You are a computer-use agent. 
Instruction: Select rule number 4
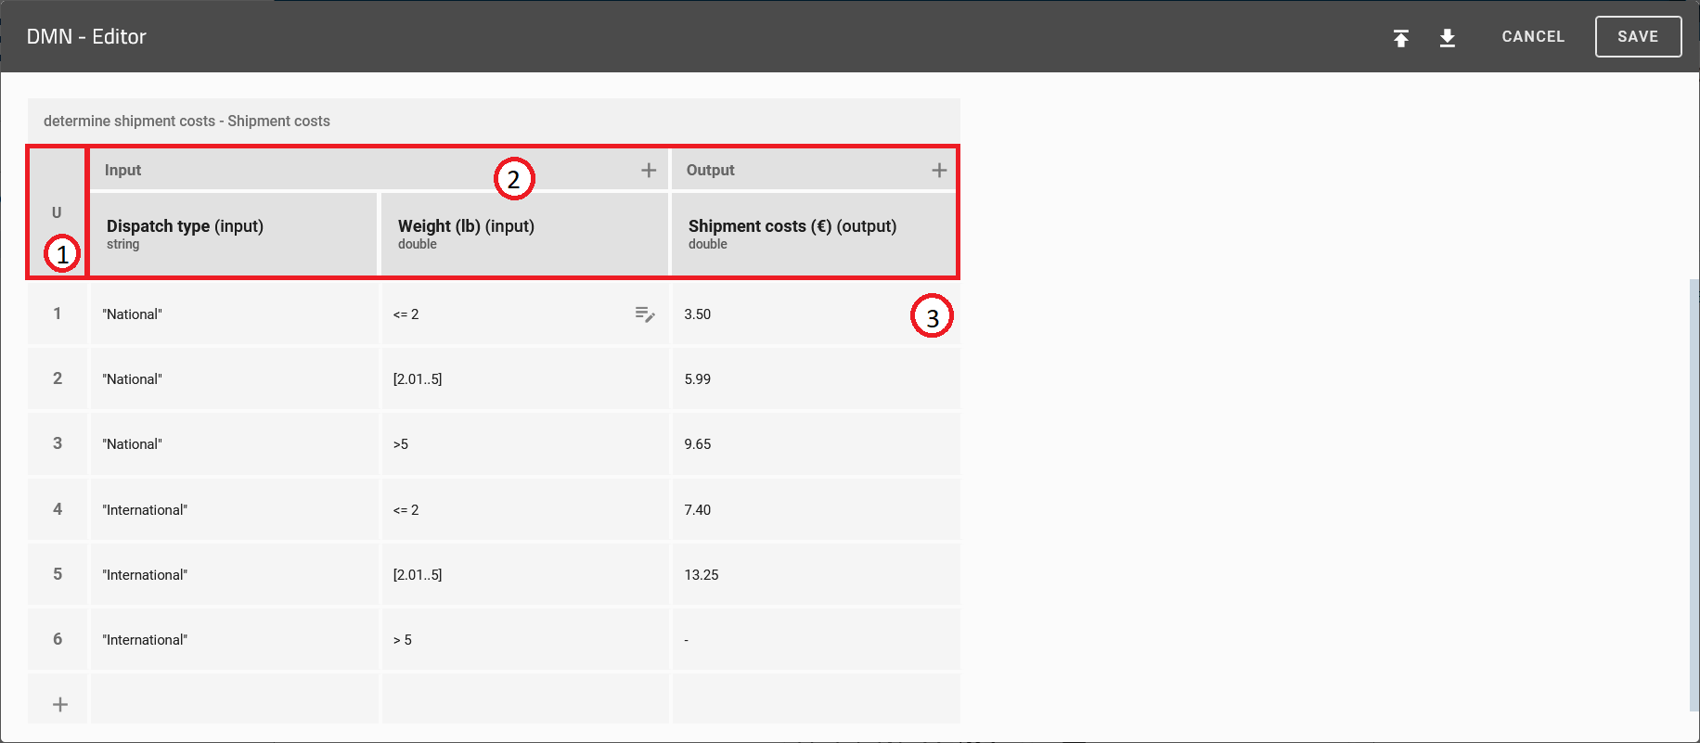pos(58,509)
